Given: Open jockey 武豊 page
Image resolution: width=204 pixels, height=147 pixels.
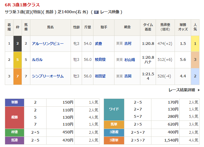Looking at the screenshot, I should coord(98,43).
